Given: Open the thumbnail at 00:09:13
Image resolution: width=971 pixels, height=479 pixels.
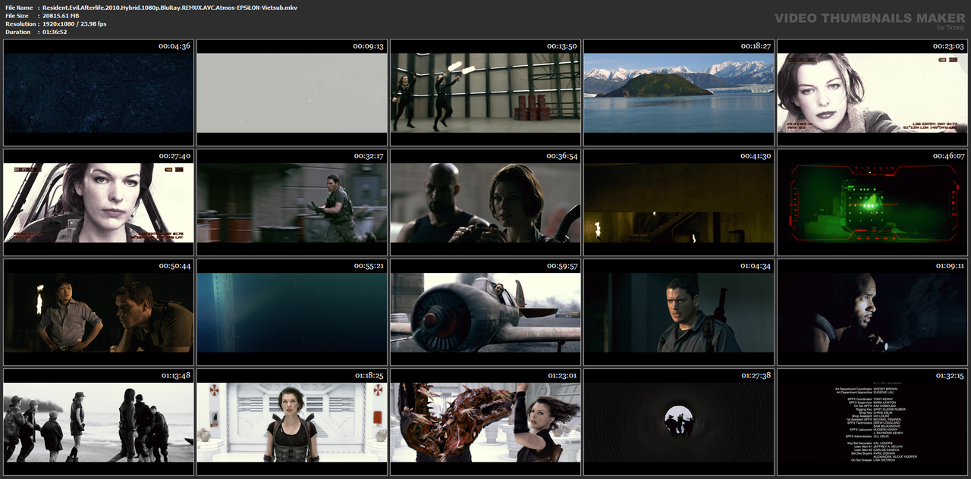Looking at the screenshot, I should point(293,92).
